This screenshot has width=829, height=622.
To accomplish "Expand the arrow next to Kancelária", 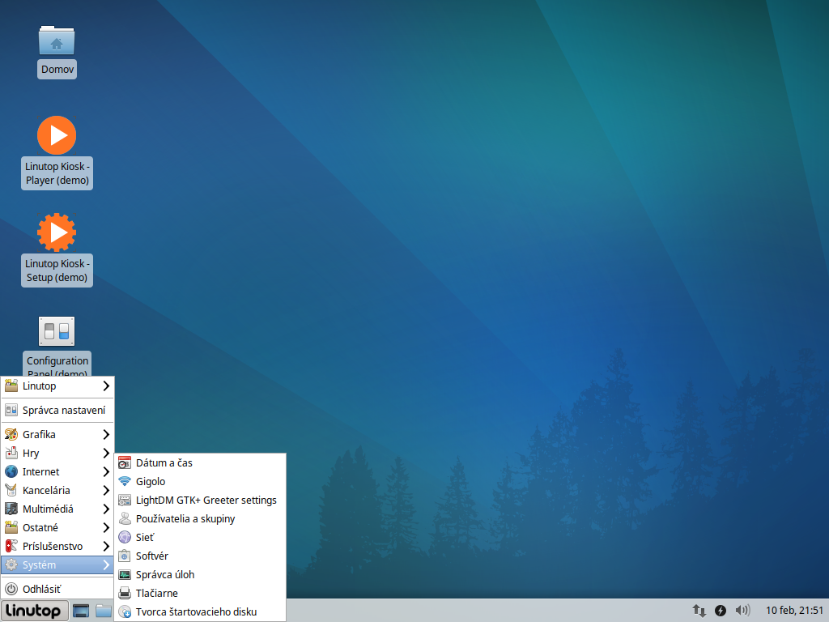I will [106, 490].
